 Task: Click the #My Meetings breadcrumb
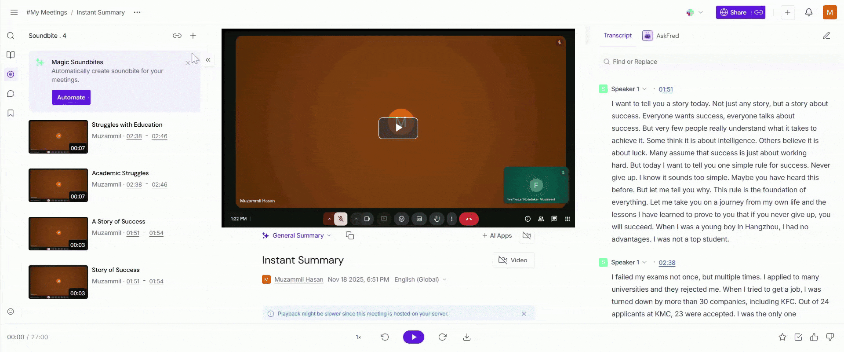[x=47, y=12]
